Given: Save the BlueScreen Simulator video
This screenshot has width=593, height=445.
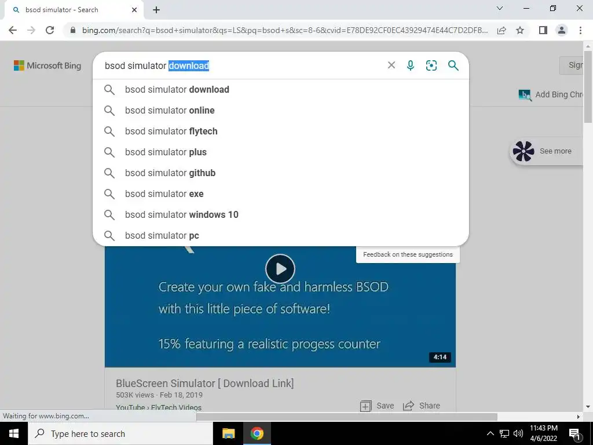Looking at the screenshot, I should 377,406.
